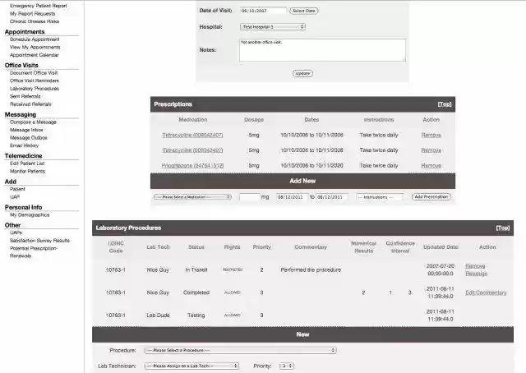
Task: Open View My Appointments
Action: pyautogui.click(x=35, y=48)
